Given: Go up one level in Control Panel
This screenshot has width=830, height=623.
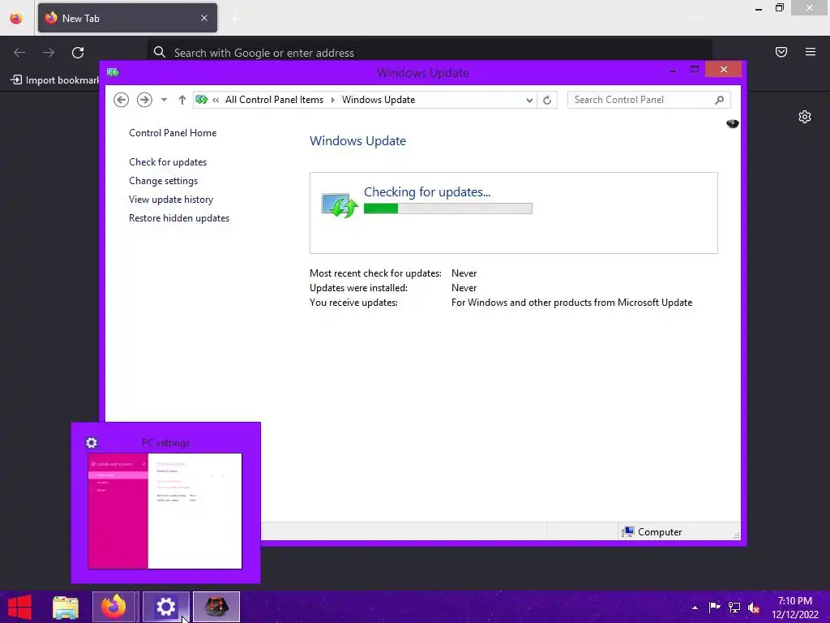Looking at the screenshot, I should click(182, 100).
